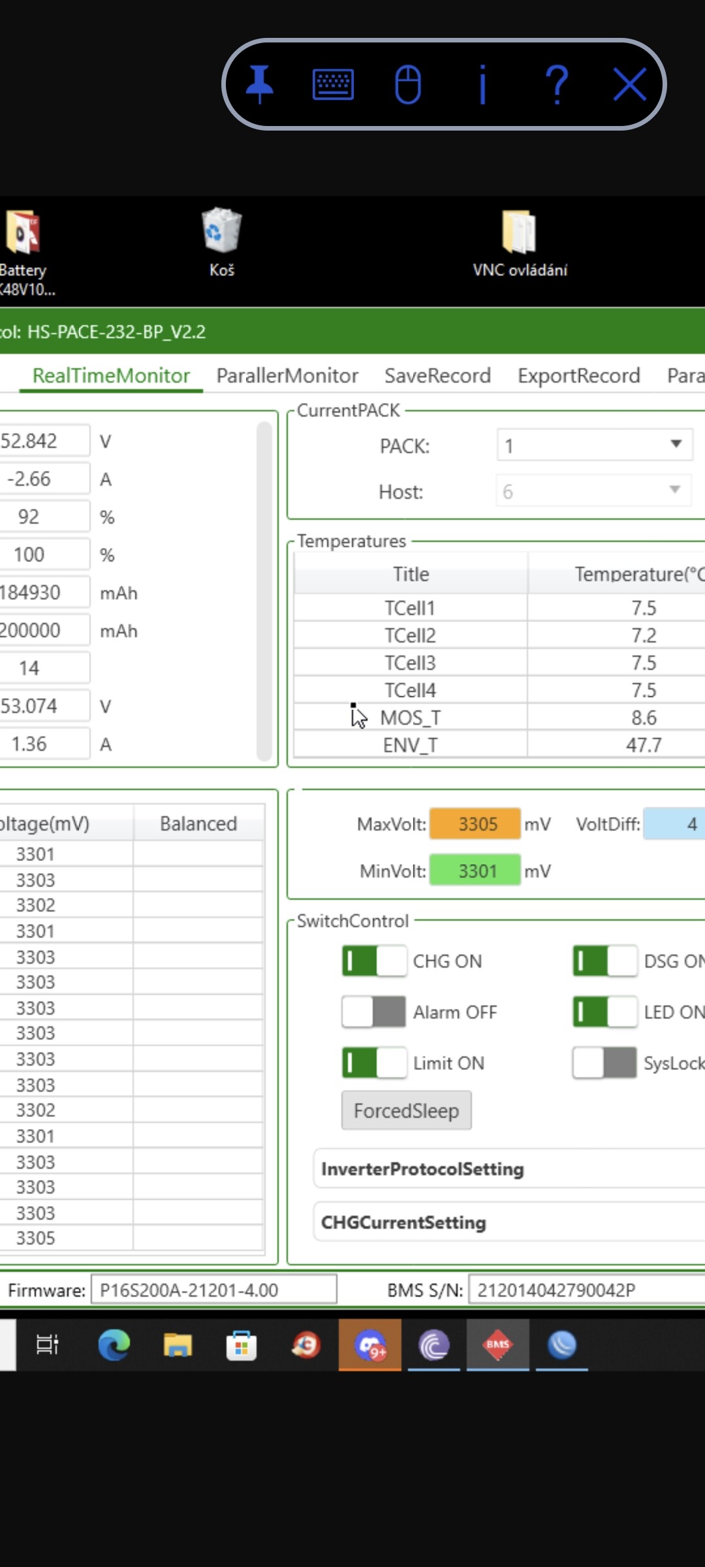Image resolution: width=705 pixels, height=1567 pixels.
Task: Click the pin icon in VNC toolbar
Action: [x=259, y=85]
